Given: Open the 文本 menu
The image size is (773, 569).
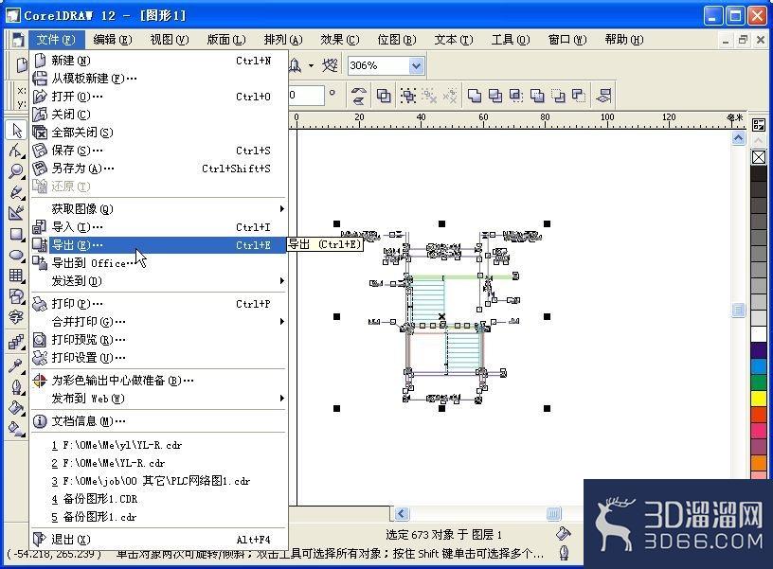Looking at the screenshot, I should pyautogui.click(x=454, y=40).
